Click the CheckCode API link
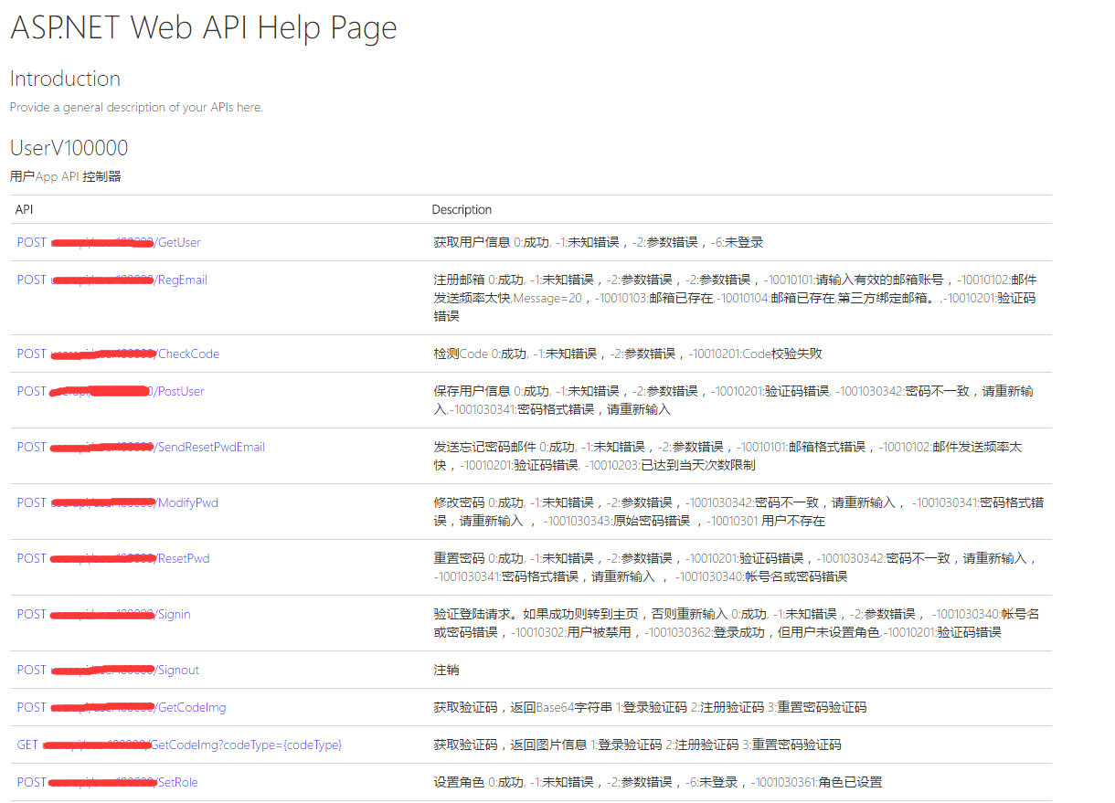The width and height of the screenshot is (1115, 803). [187, 354]
